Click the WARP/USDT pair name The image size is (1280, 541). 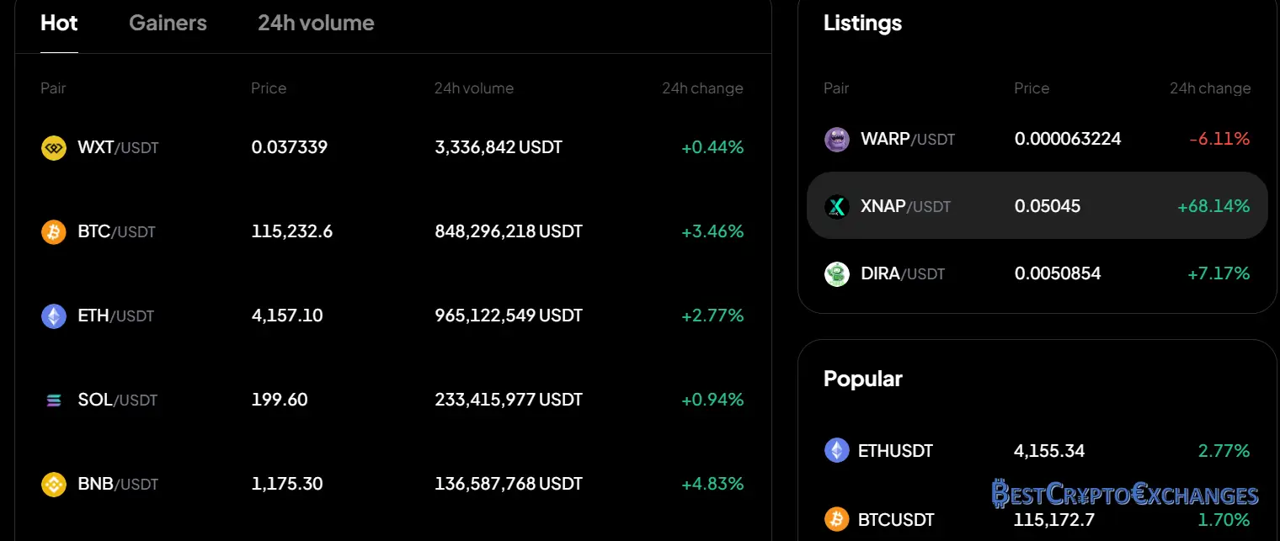point(908,140)
